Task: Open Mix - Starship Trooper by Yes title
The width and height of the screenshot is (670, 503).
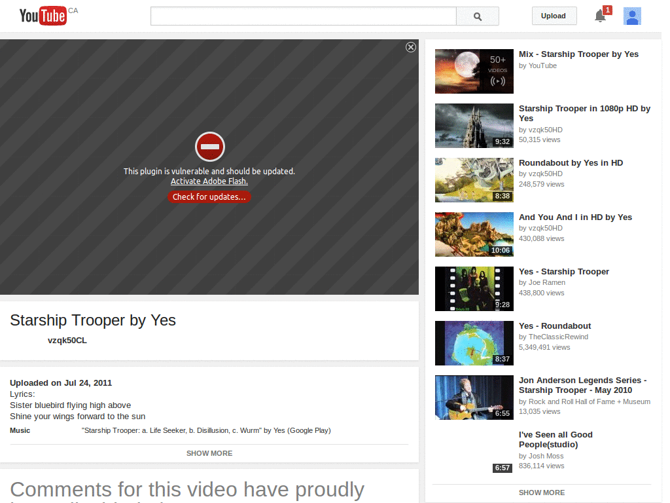Action: (x=578, y=54)
